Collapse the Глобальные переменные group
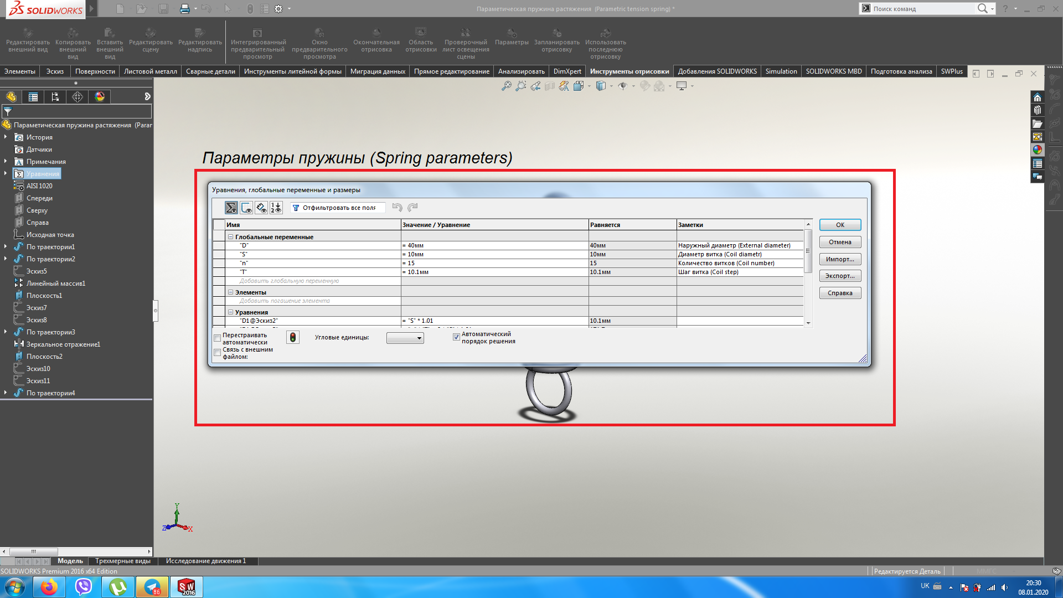The height and width of the screenshot is (598, 1063). coord(231,237)
